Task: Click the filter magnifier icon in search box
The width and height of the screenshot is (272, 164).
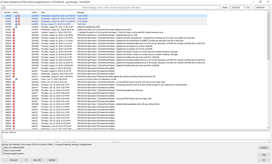Action: (4, 7)
